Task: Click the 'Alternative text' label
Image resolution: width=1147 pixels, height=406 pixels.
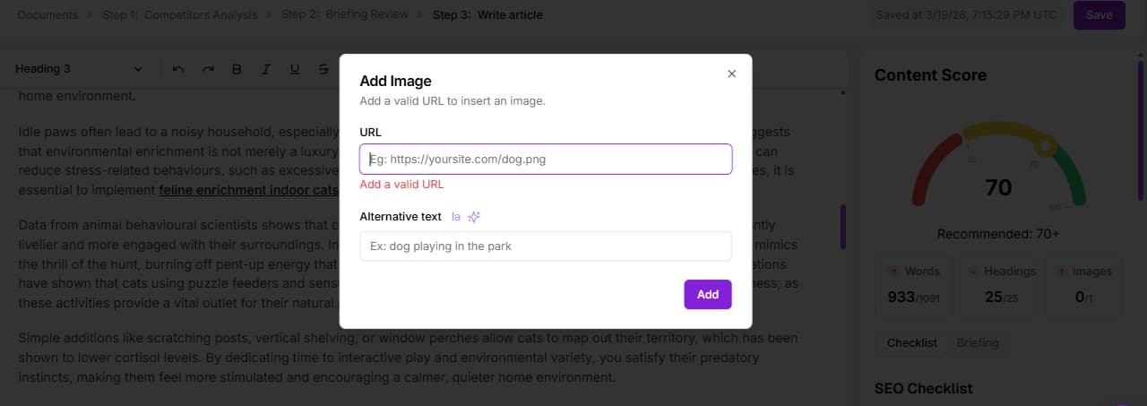Action: coord(401,216)
